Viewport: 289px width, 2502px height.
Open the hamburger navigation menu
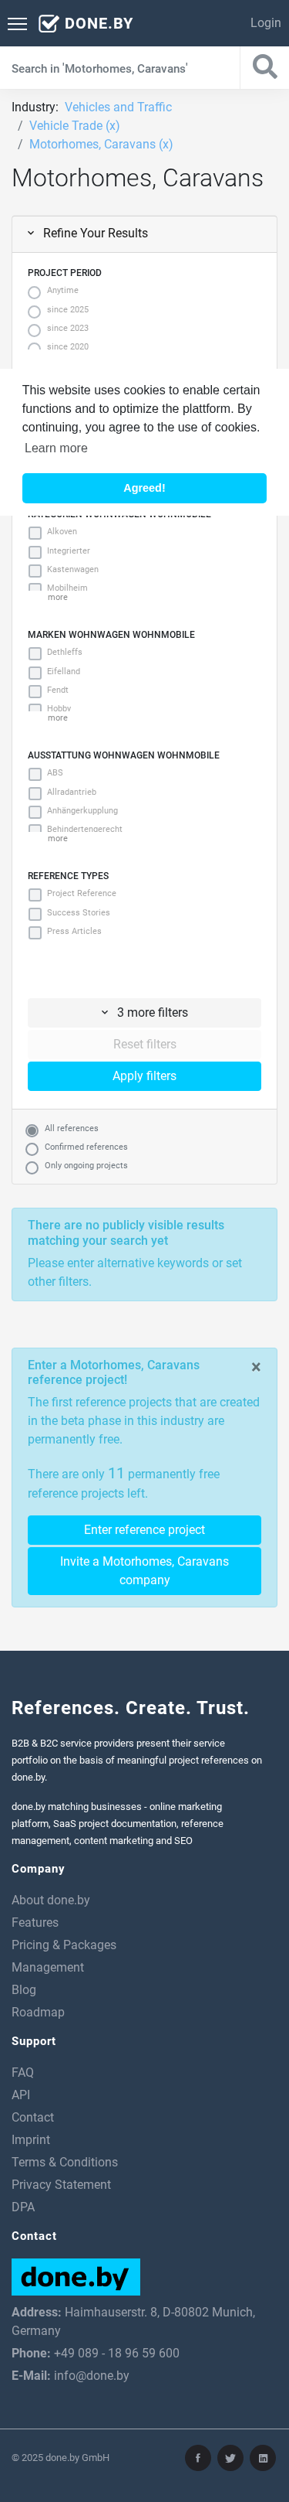coord(18,23)
